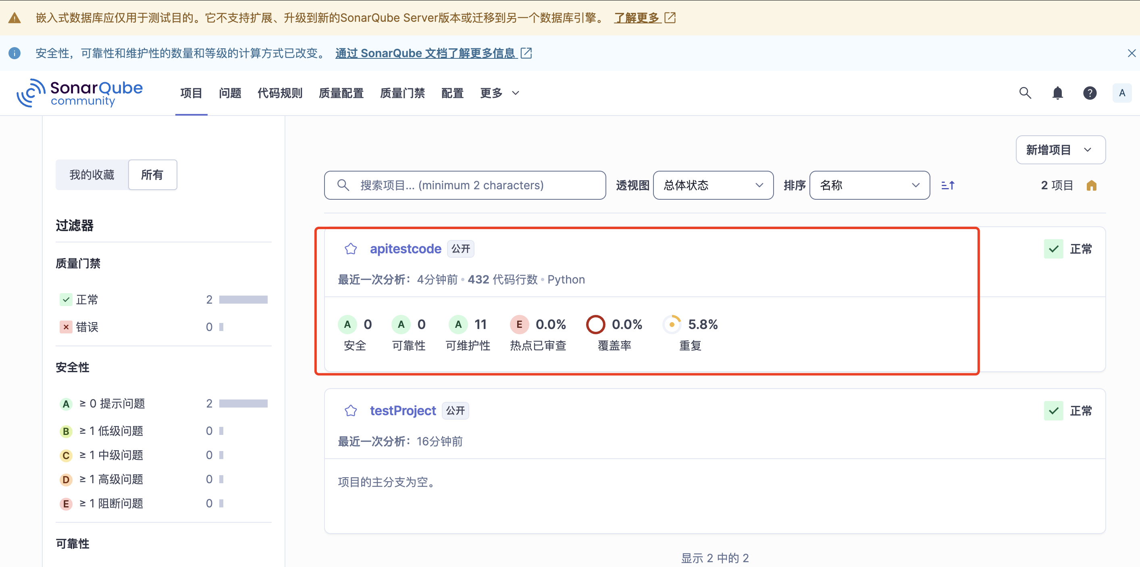Open the 透视图 总体状态 dropdown
Screen dimensions: 1140x567
[713, 185]
